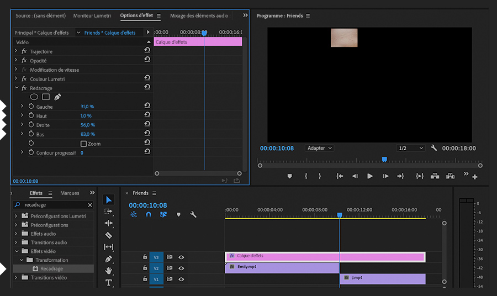Select the Selection arrow tool
This screenshot has width=497, height=296.
pyautogui.click(x=109, y=199)
